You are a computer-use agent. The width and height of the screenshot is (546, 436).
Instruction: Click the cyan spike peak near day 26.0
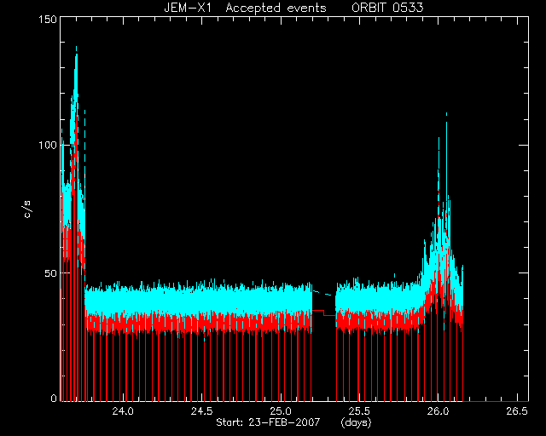(x=446, y=116)
